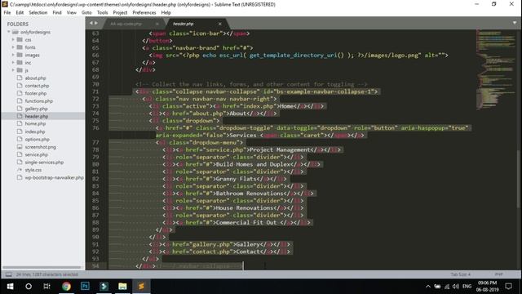Click the images folder icon
The image size is (522, 294).
click(x=20, y=55)
